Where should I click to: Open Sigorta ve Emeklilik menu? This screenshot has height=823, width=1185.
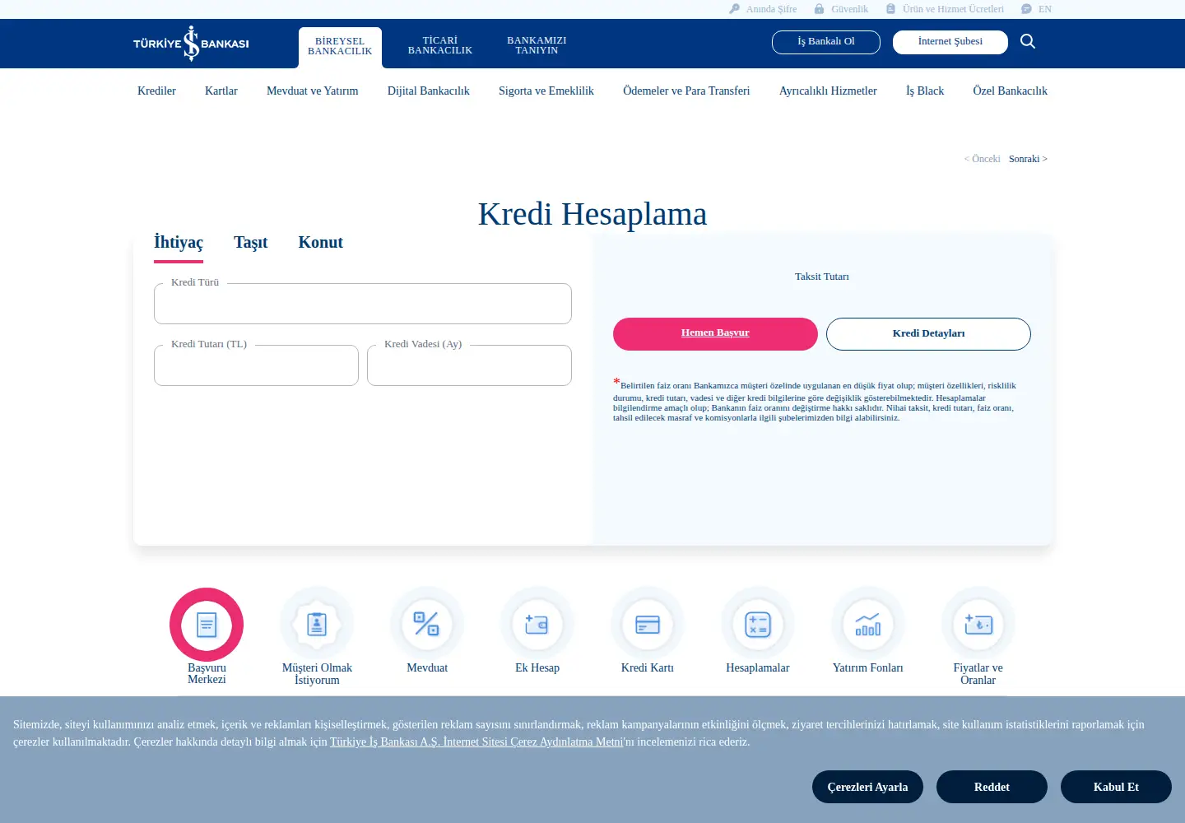click(546, 91)
